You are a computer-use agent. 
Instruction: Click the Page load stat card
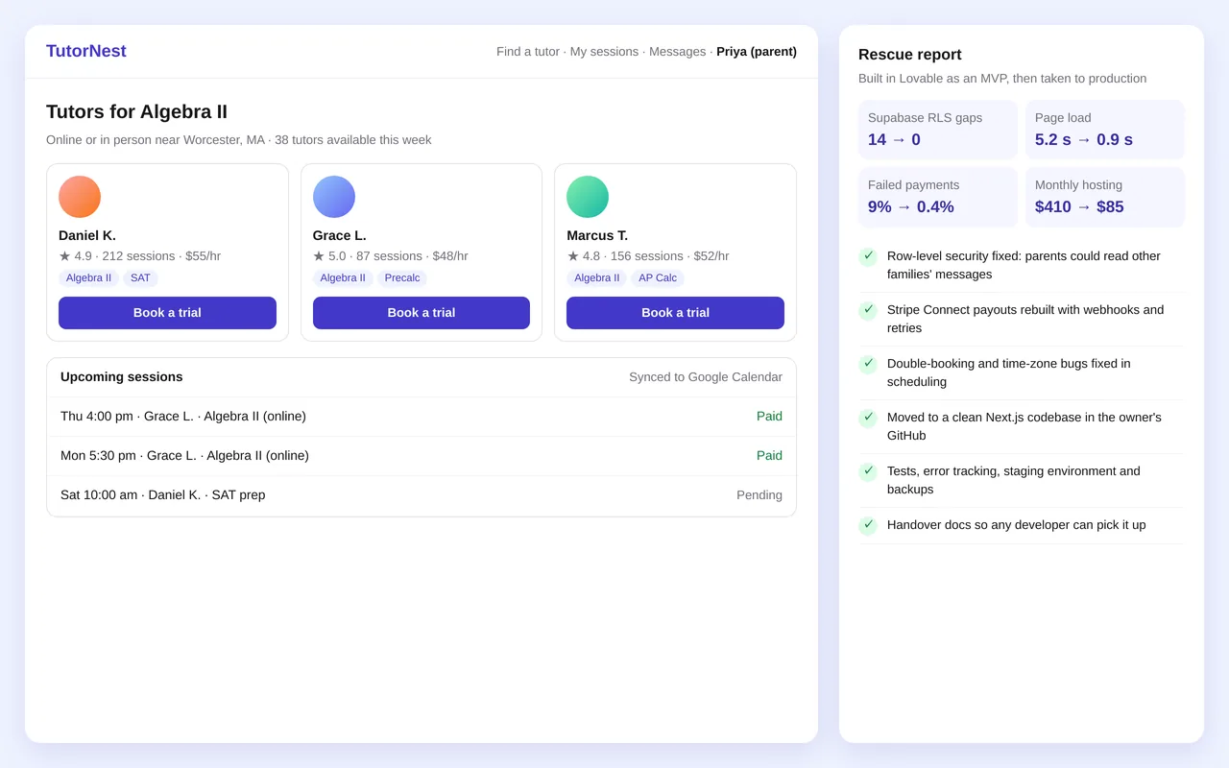[x=1105, y=130]
